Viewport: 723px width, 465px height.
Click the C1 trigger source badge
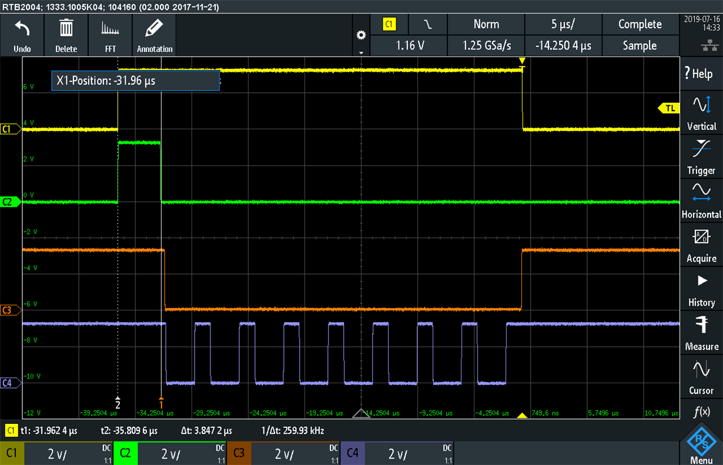(x=389, y=24)
